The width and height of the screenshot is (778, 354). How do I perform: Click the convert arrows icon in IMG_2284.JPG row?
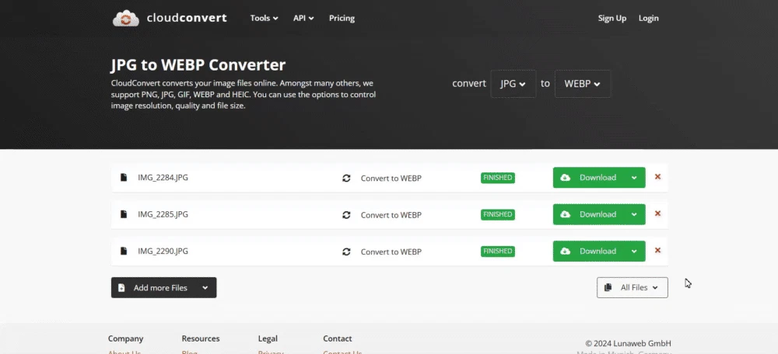(x=346, y=179)
